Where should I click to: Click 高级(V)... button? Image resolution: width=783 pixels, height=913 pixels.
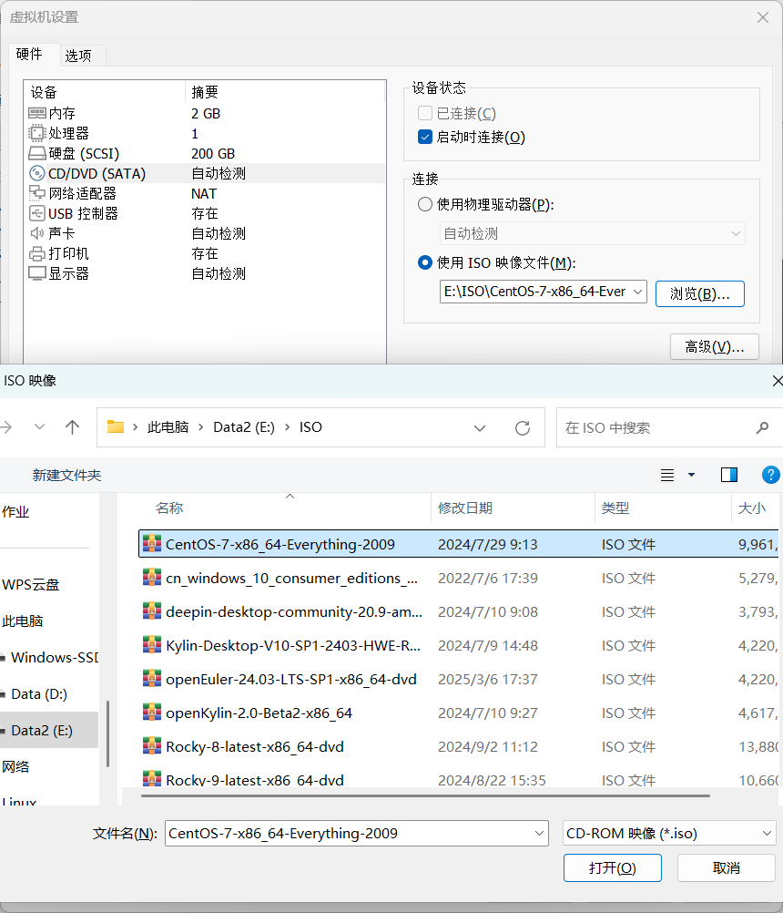click(715, 347)
